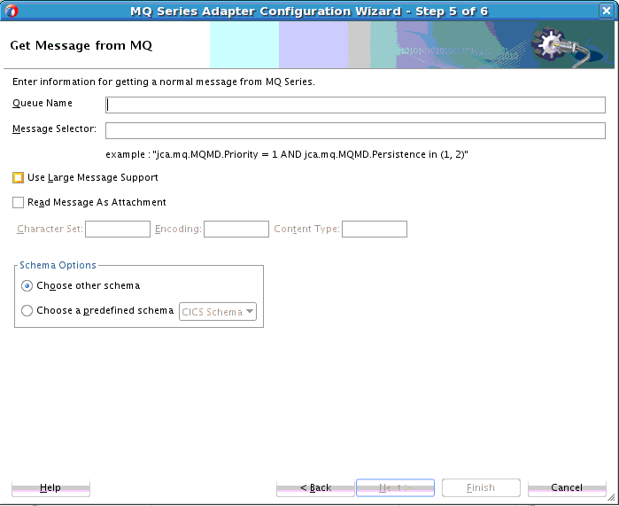This screenshot has width=619, height=506.
Task: Click the adapter plug gear icon in banner
Action: pos(561,45)
